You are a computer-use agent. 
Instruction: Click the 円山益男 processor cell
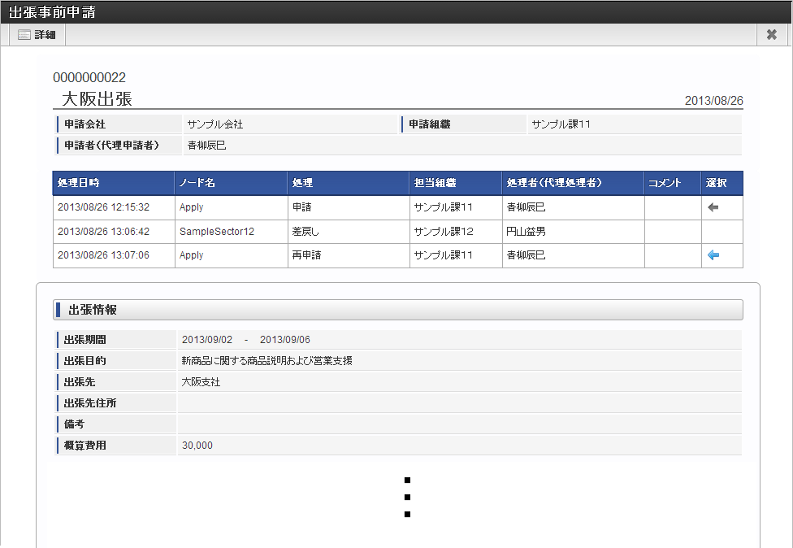(x=526, y=232)
